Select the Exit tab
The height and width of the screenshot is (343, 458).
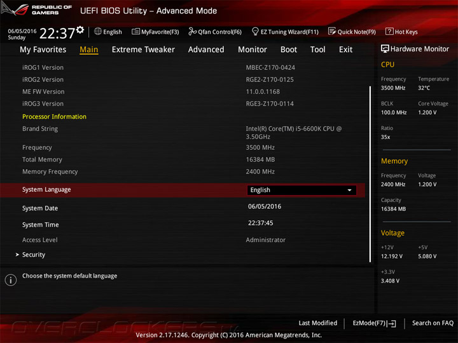click(x=345, y=50)
